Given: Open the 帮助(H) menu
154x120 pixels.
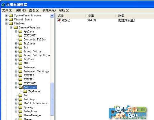Looking at the screenshot, I should tap(64, 10).
